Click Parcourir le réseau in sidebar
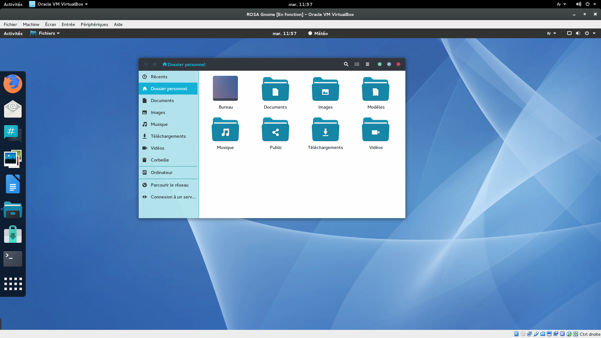 [x=169, y=185]
